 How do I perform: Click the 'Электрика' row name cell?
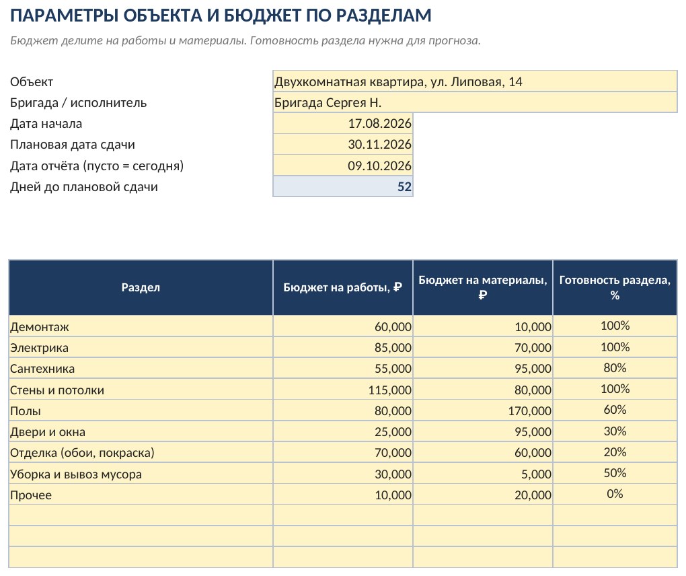141,347
